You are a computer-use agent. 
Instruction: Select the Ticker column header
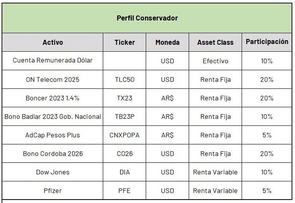[125, 42]
